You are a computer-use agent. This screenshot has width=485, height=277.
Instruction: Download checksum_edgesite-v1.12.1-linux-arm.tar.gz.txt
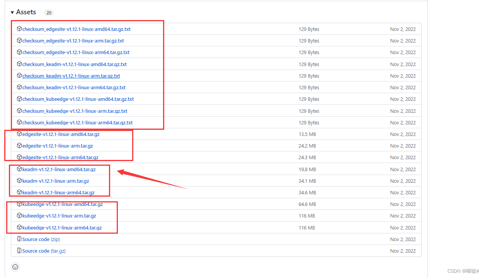[73, 41]
